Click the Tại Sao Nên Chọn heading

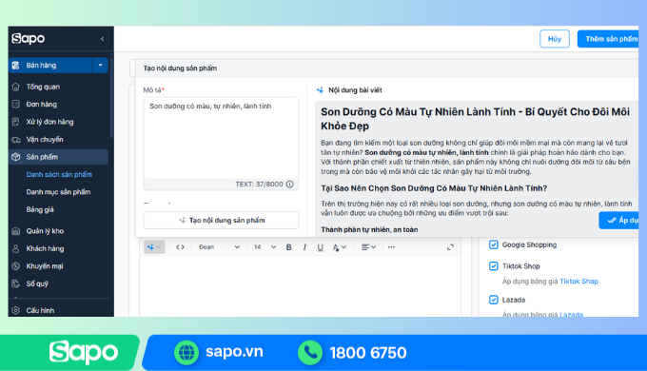tap(434, 188)
